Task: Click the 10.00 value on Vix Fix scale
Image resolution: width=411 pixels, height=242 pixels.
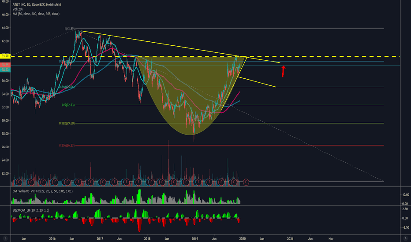Action: point(405,194)
